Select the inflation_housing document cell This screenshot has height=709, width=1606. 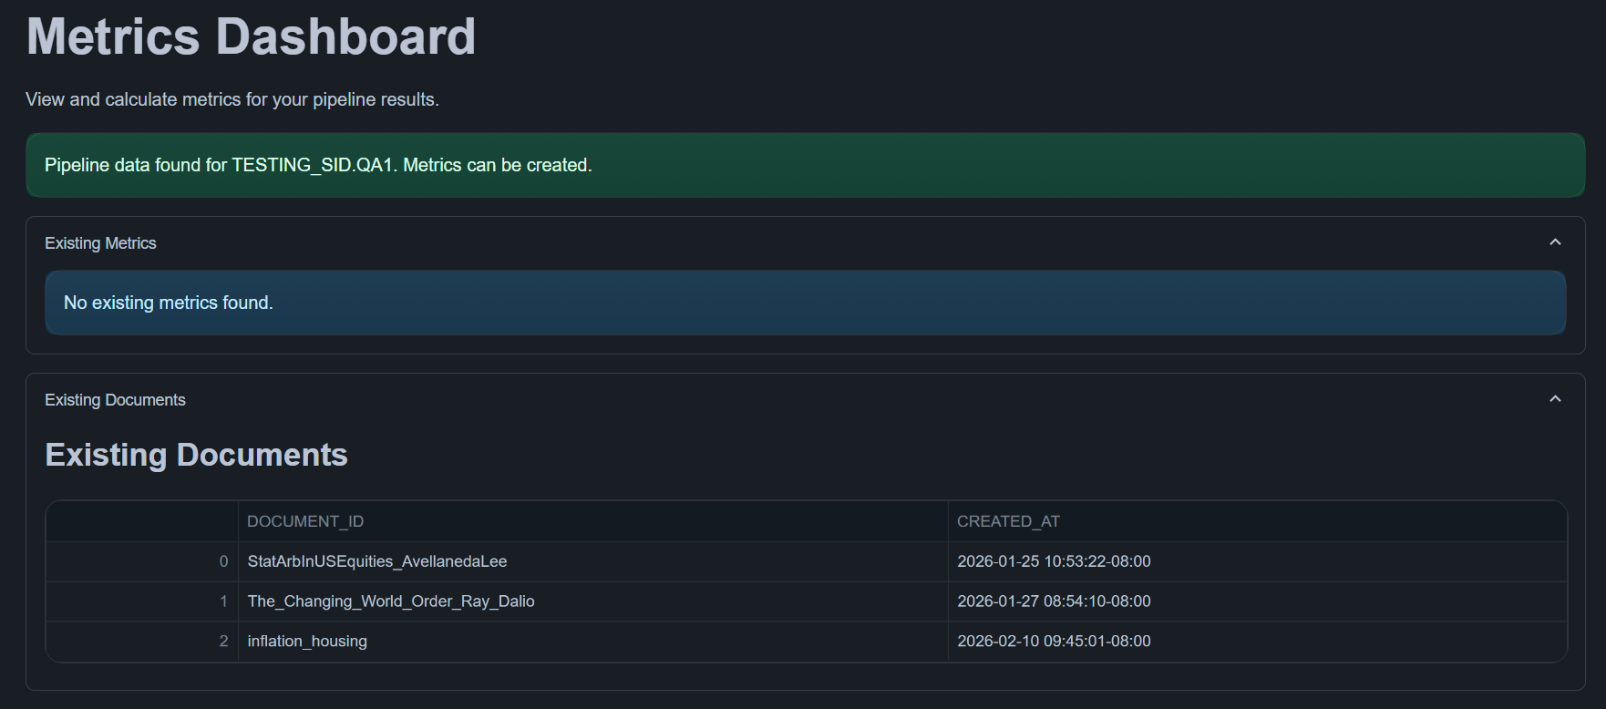click(x=307, y=642)
